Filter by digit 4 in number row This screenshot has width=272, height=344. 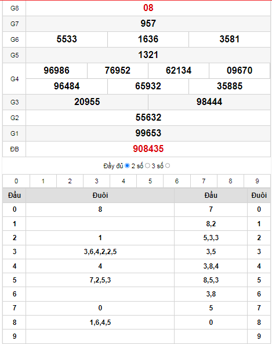[124, 181]
